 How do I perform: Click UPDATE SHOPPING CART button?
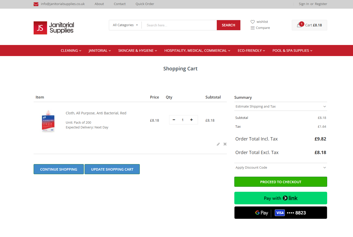[x=112, y=169]
